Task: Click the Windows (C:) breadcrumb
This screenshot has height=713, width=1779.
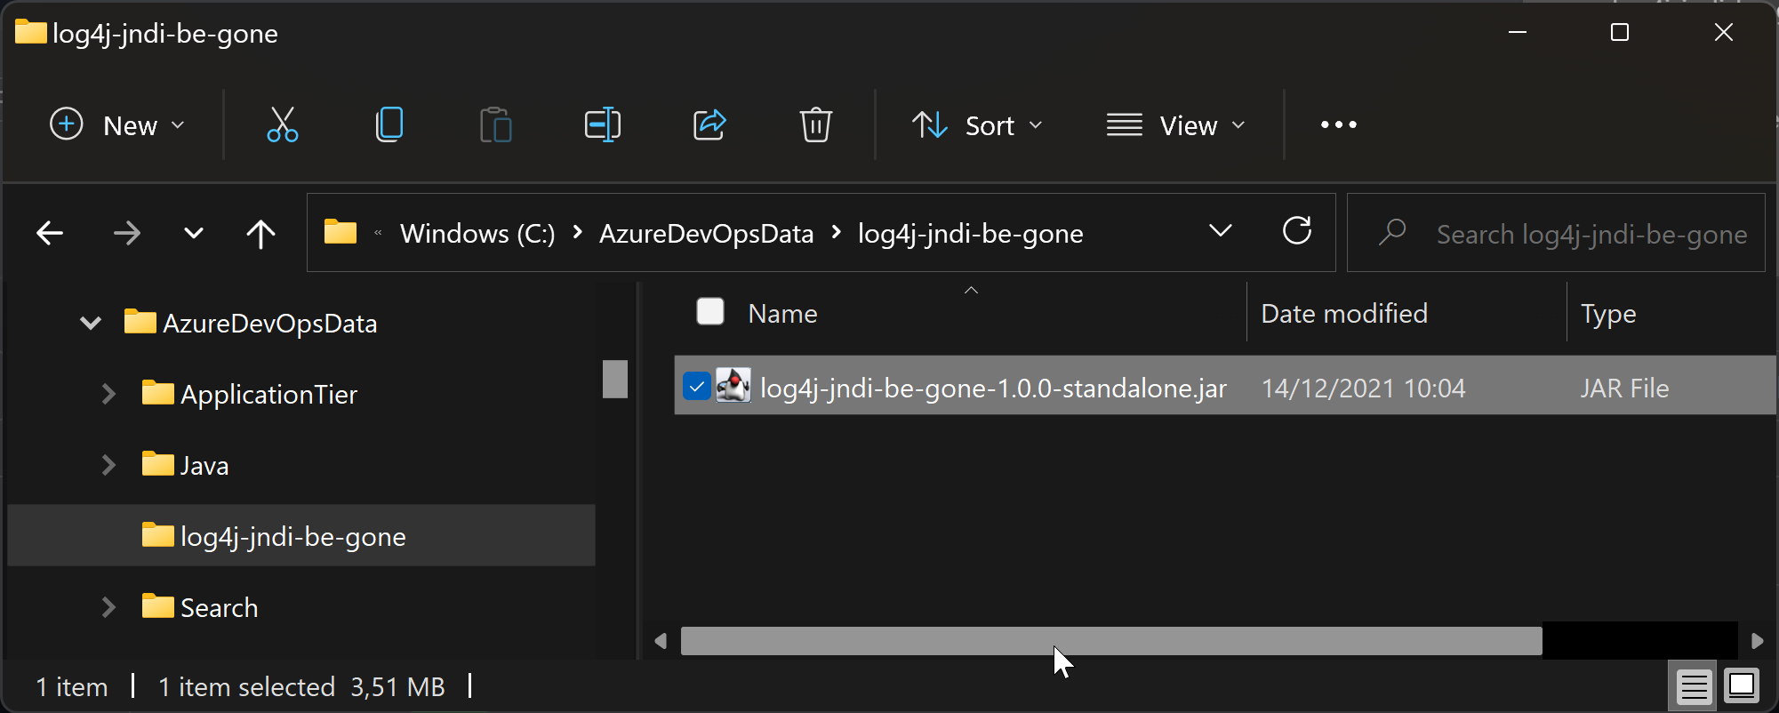Action: (477, 234)
